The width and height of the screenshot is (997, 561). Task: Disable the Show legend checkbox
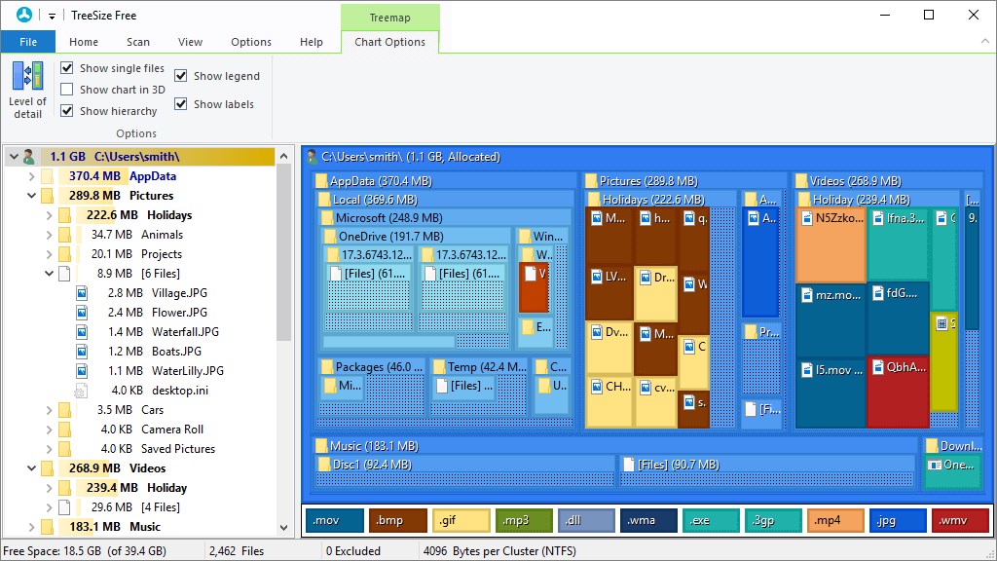point(180,75)
